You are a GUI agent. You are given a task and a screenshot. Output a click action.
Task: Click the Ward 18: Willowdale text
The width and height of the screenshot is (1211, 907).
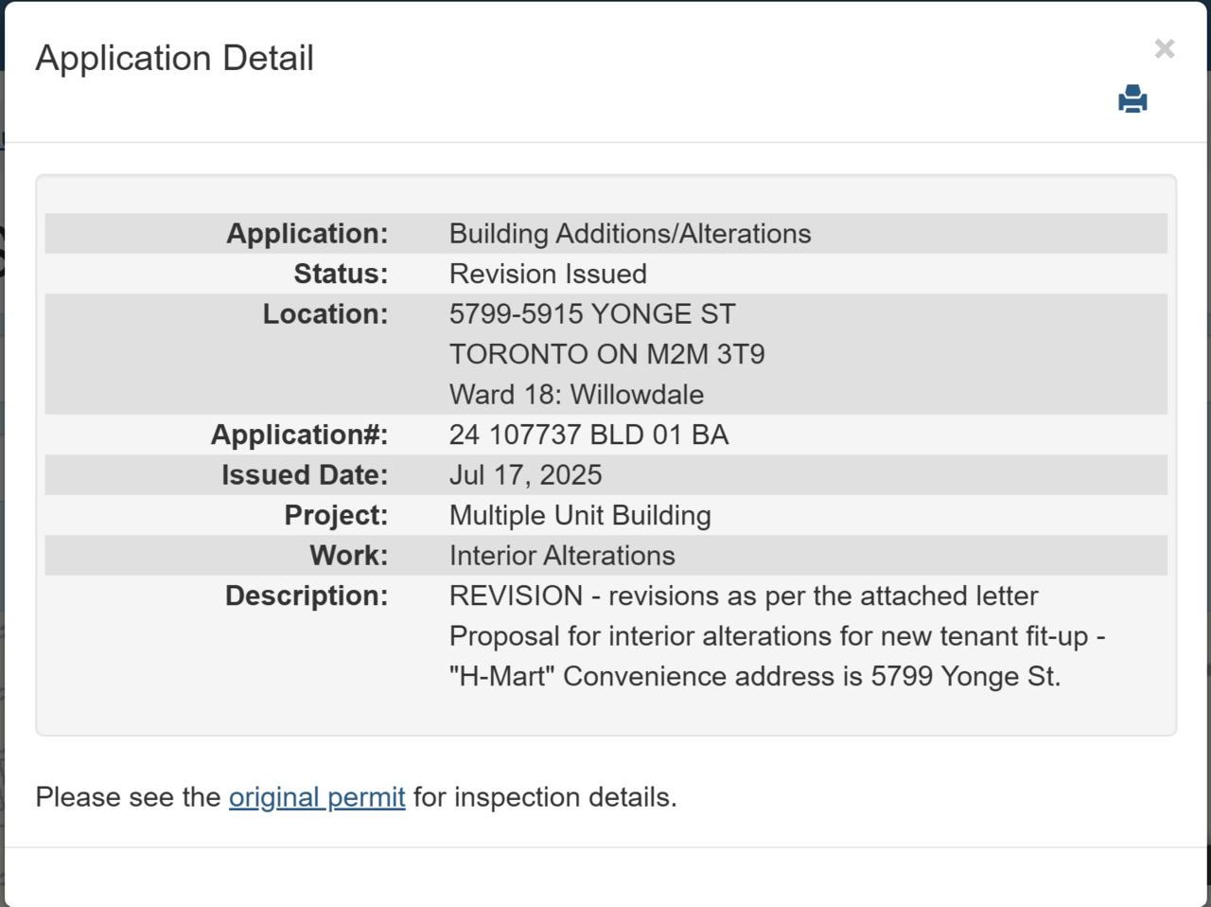coord(576,395)
